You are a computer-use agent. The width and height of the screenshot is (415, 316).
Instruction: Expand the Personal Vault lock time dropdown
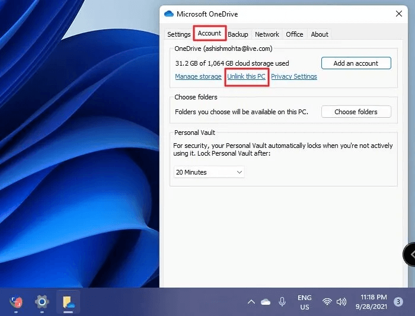209,172
